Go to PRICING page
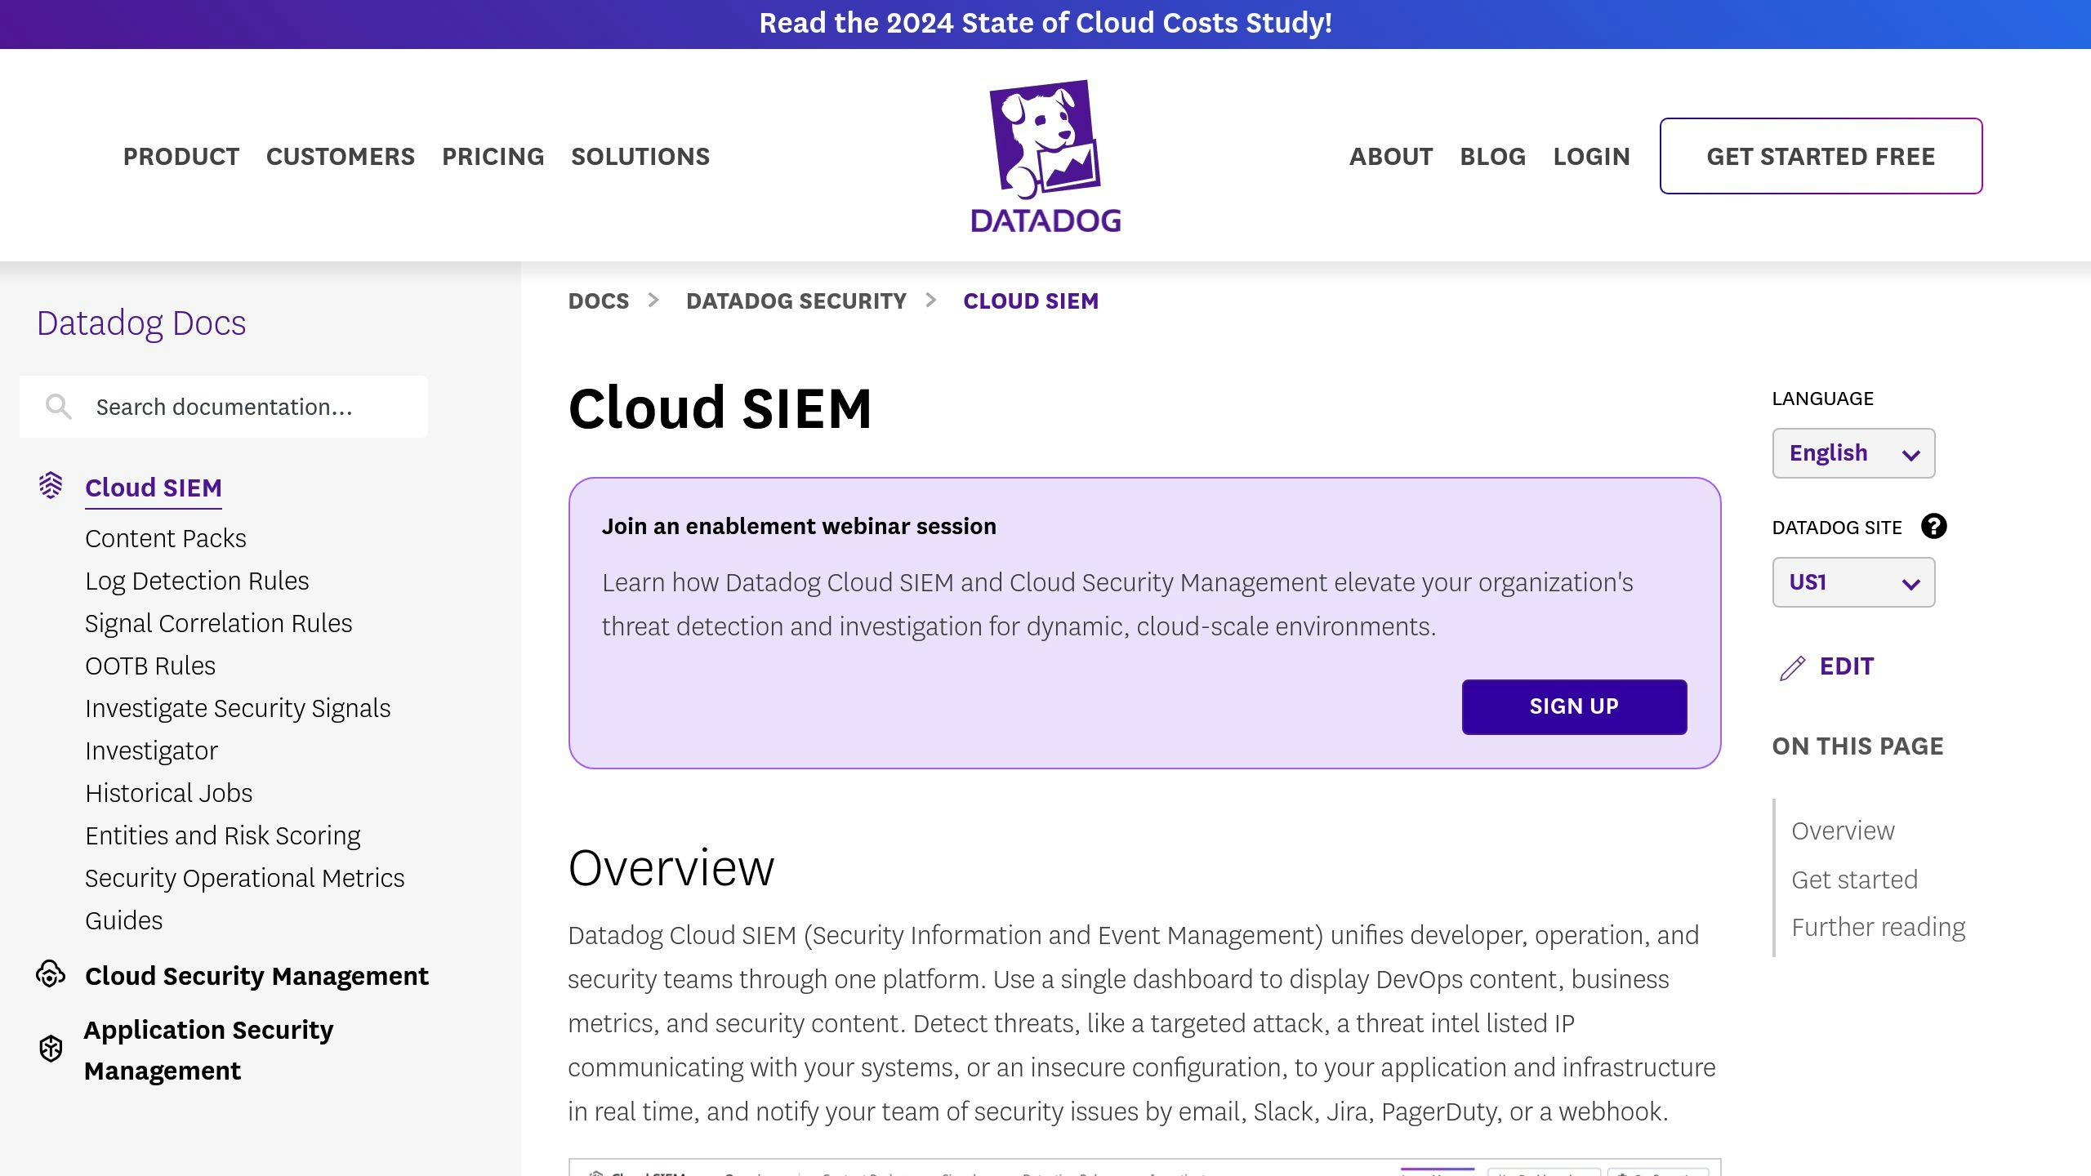The height and width of the screenshot is (1176, 2091). [x=493, y=156]
